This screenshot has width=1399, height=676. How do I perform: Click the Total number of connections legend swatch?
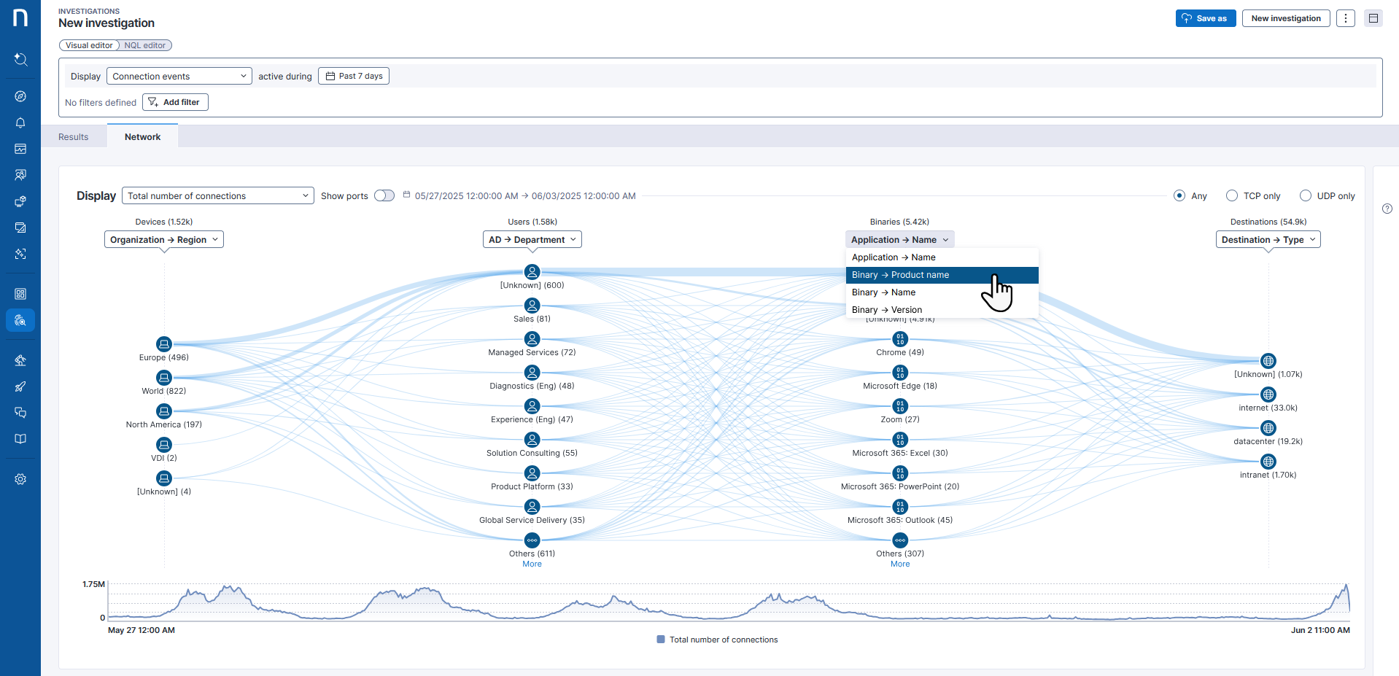tap(661, 640)
